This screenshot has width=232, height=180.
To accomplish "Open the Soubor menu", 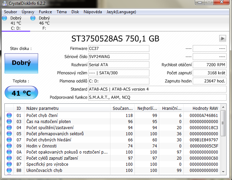I will tap(10, 12).
